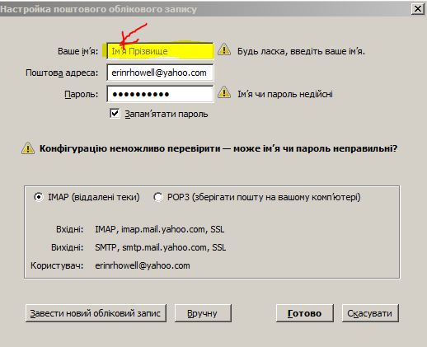Click the 'Ваше ім'я' name input field
Viewport: 427px width, 347px height.
pyautogui.click(x=160, y=51)
